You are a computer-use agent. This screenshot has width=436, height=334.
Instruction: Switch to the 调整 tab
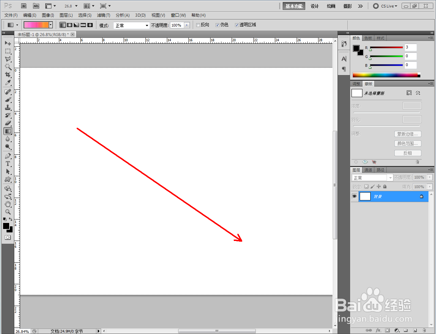(356, 84)
